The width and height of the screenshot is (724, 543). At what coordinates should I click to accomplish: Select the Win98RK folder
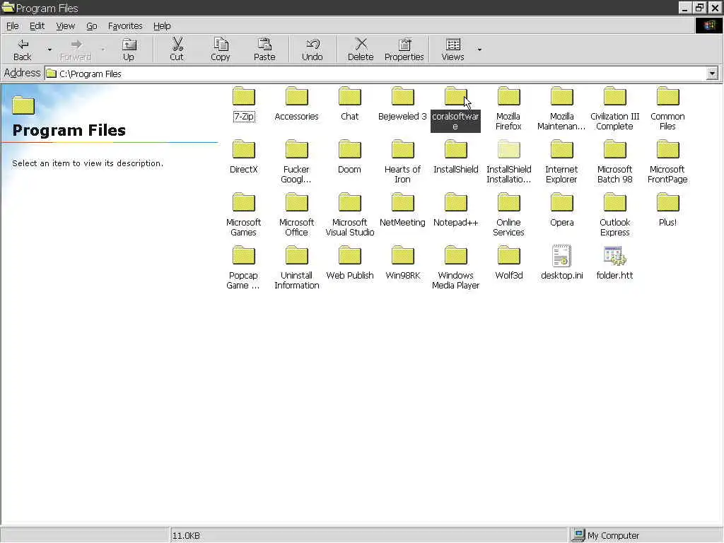pos(402,263)
